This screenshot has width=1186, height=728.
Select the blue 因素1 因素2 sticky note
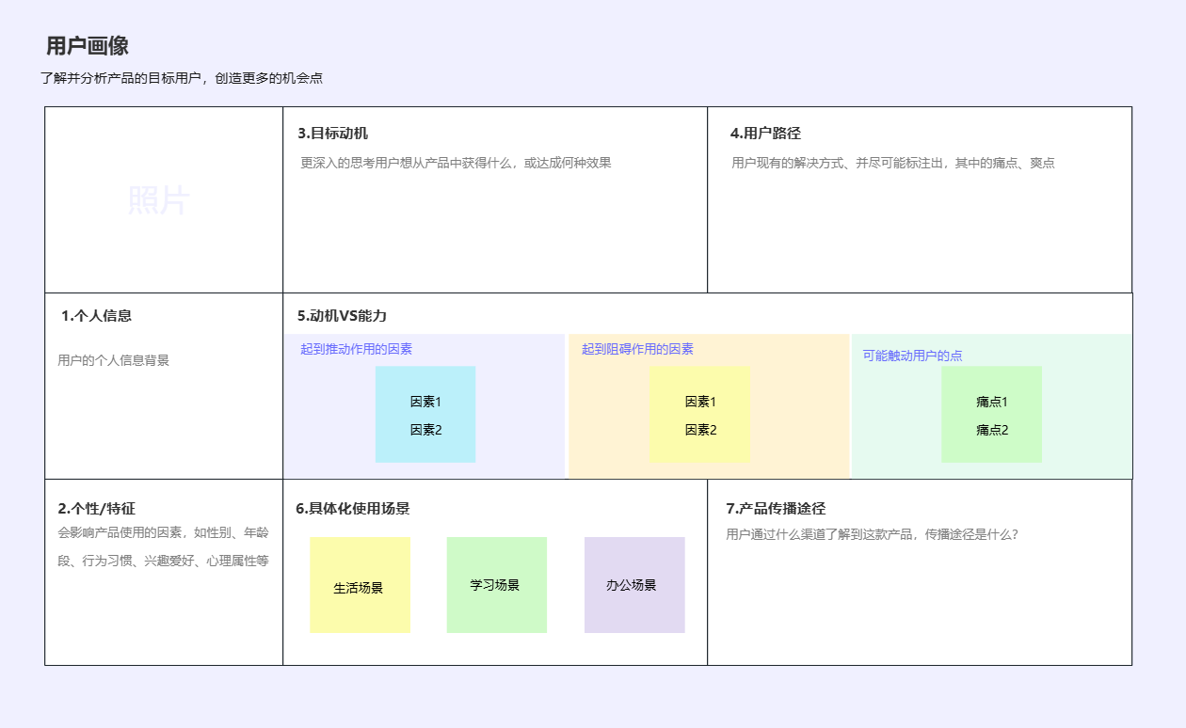point(425,415)
